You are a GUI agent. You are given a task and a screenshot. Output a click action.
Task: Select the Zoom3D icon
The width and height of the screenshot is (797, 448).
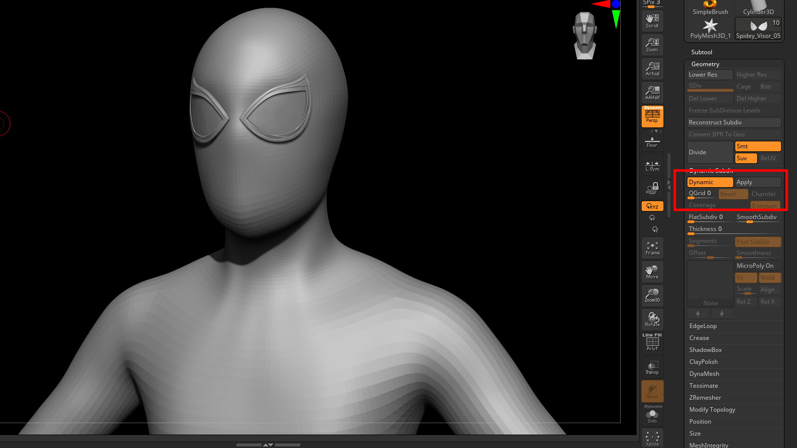(652, 295)
